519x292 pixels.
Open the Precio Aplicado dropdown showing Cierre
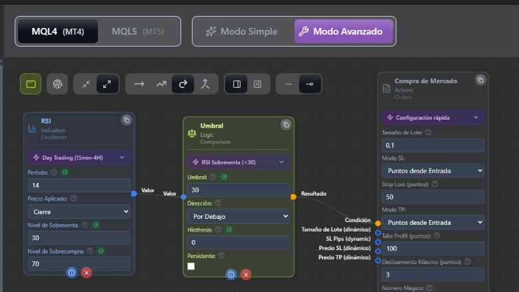click(x=79, y=212)
